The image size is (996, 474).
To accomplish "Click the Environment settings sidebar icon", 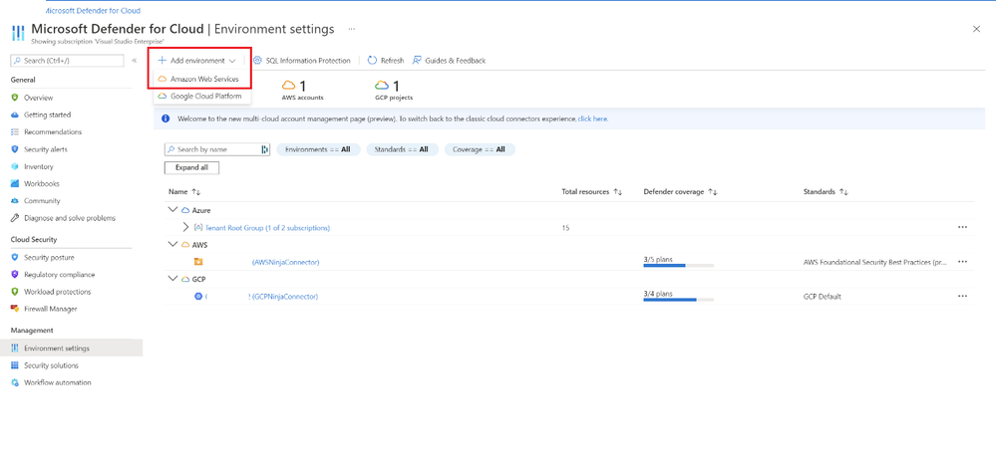I will [x=15, y=349].
